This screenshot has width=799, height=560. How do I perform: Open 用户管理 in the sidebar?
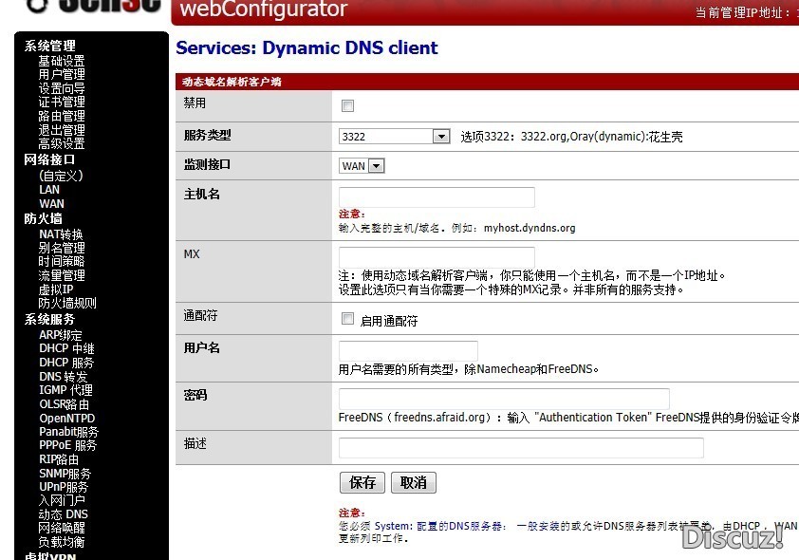point(62,74)
